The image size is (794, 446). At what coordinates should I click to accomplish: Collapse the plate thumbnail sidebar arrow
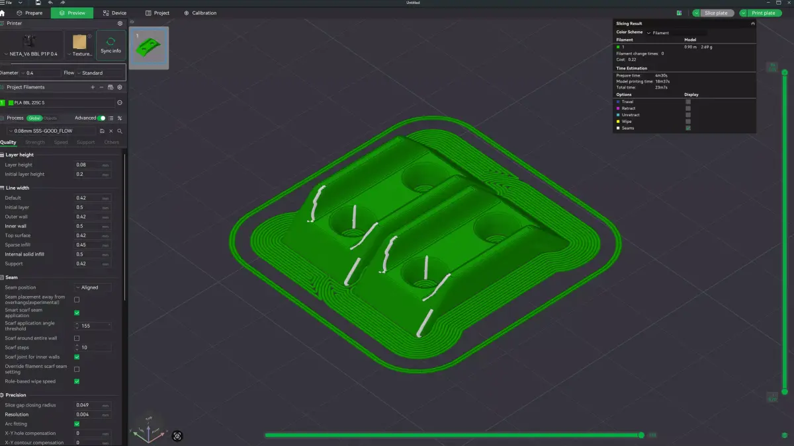132,22
